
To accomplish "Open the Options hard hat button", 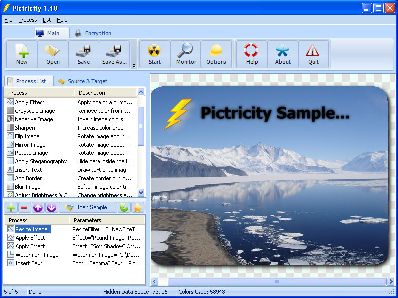I will pyautogui.click(x=216, y=54).
